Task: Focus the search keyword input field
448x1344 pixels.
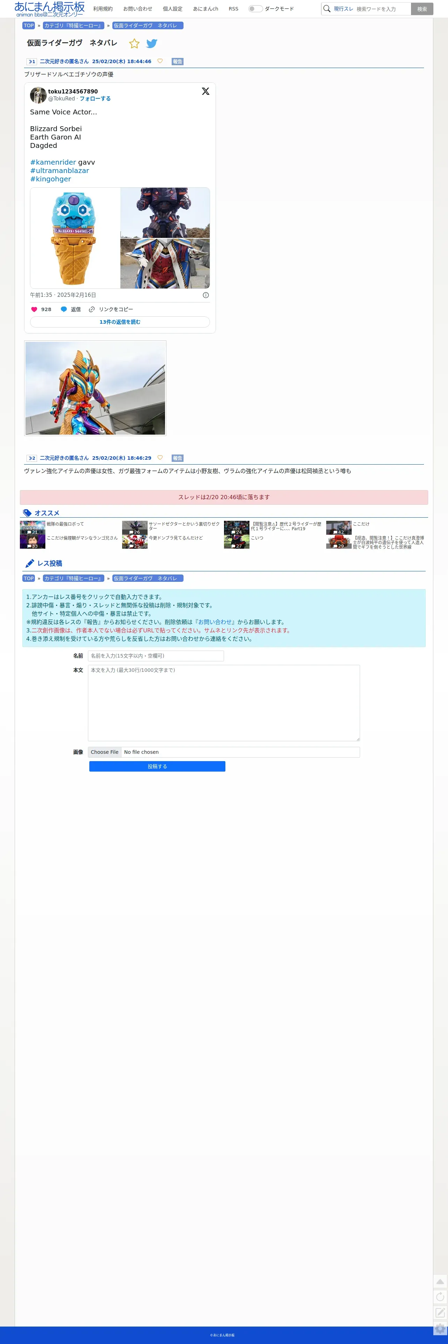Action: (x=383, y=9)
